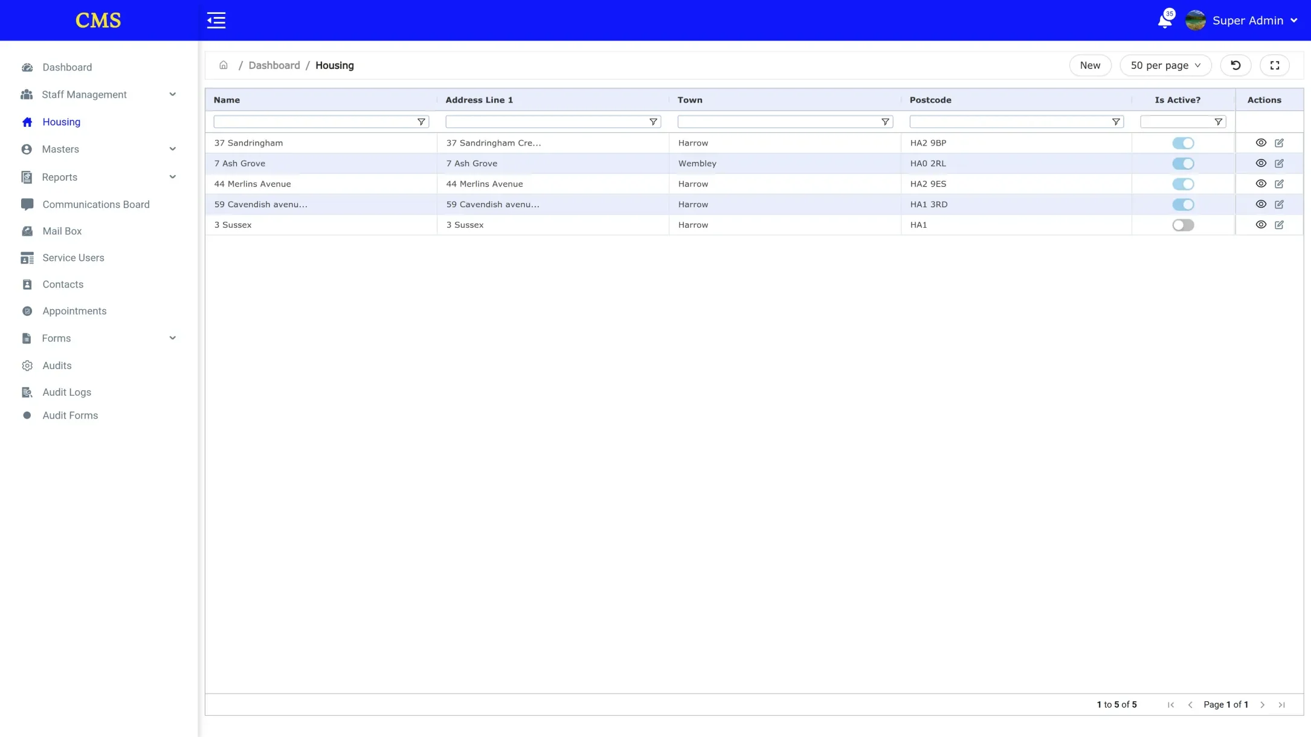Image resolution: width=1311 pixels, height=737 pixels.
Task: Click the New button
Action: click(1090, 65)
